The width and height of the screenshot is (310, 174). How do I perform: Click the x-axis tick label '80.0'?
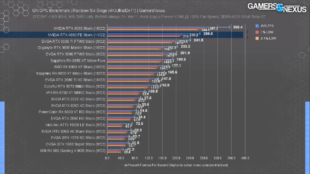click(x=135, y=158)
